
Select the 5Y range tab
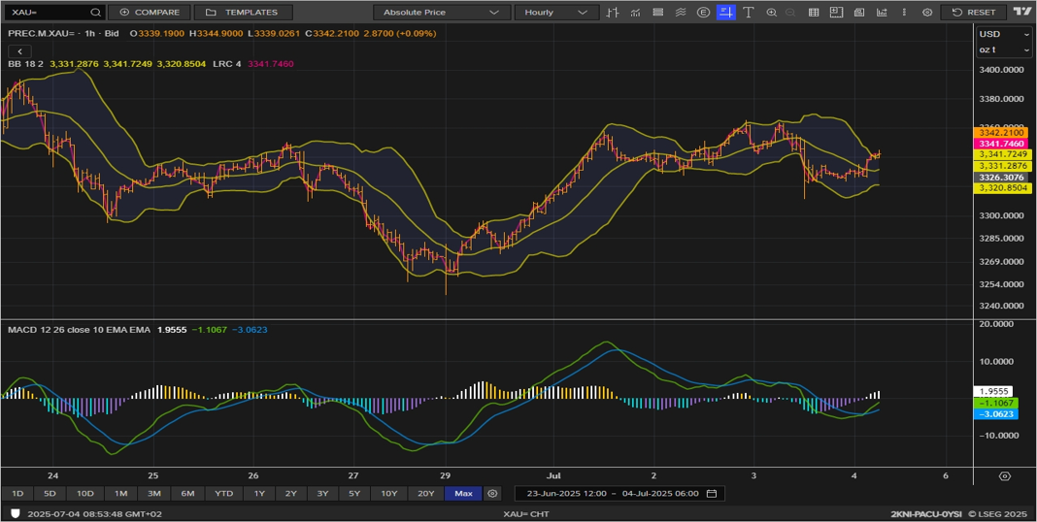(354, 494)
